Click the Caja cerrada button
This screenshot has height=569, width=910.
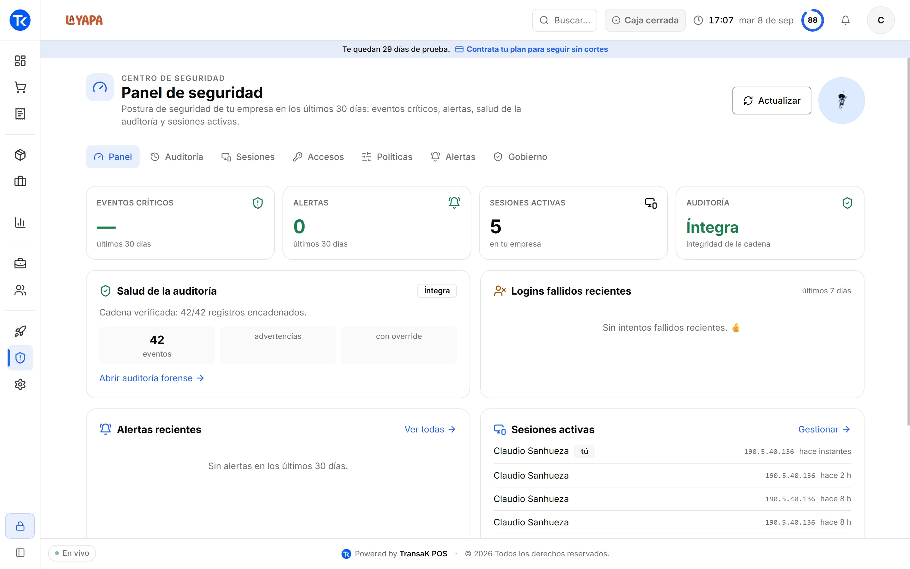pyautogui.click(x=645, y=20)
